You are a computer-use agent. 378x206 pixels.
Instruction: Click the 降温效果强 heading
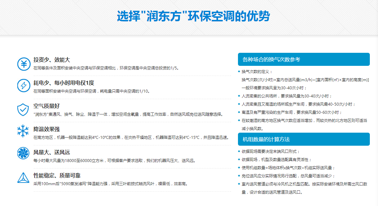coord(46,129)
